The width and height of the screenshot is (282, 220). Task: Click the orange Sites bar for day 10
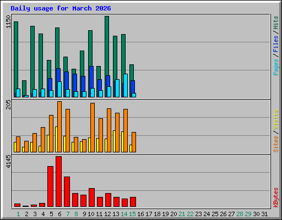coord(93,128)
